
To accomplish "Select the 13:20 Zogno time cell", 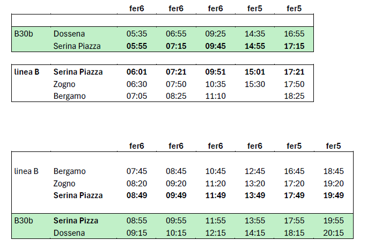I will point(254,183).
